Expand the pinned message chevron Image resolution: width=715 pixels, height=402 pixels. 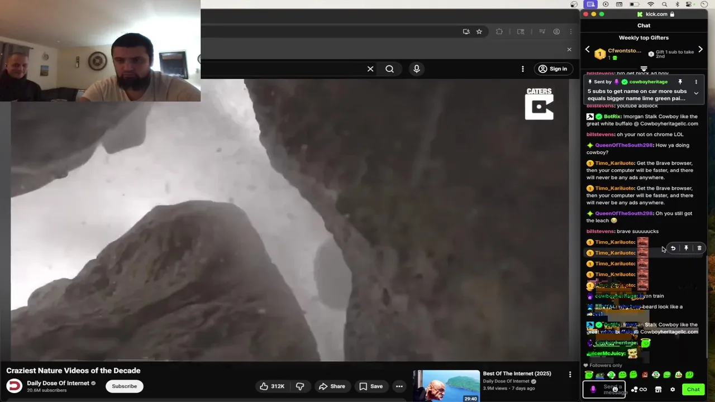tap(696, 94)
